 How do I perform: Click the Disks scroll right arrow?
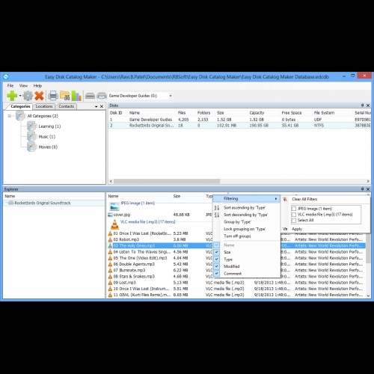point(368,181)
